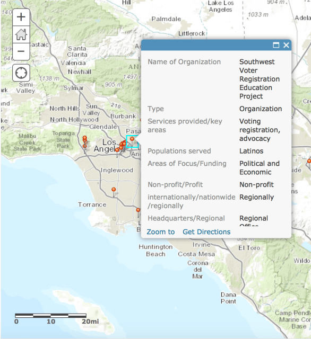Close the Southwest Voter Registration popup

pyautogui.click(x=286, y=45)
